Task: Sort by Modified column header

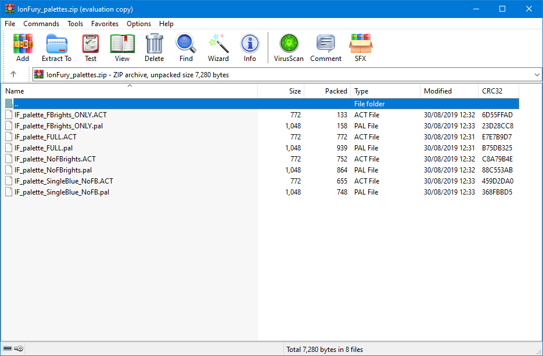Action: pyautogui.click(x=449, y=91)
